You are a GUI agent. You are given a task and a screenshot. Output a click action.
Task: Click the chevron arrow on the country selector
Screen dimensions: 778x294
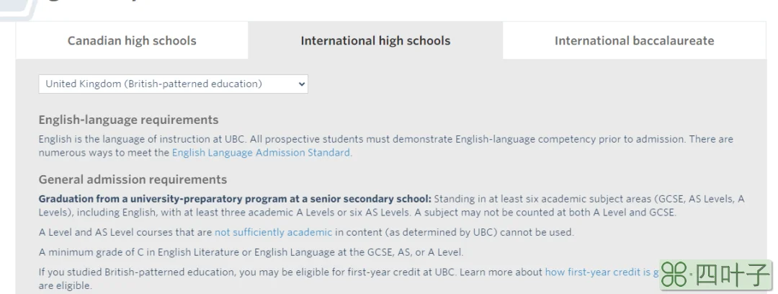[301, 84]
